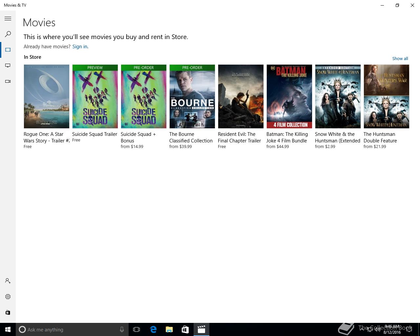The image size is (420, 336).
Task: Click 'The Huntsman Double Feature' title text
Action: tap(380, 137)
